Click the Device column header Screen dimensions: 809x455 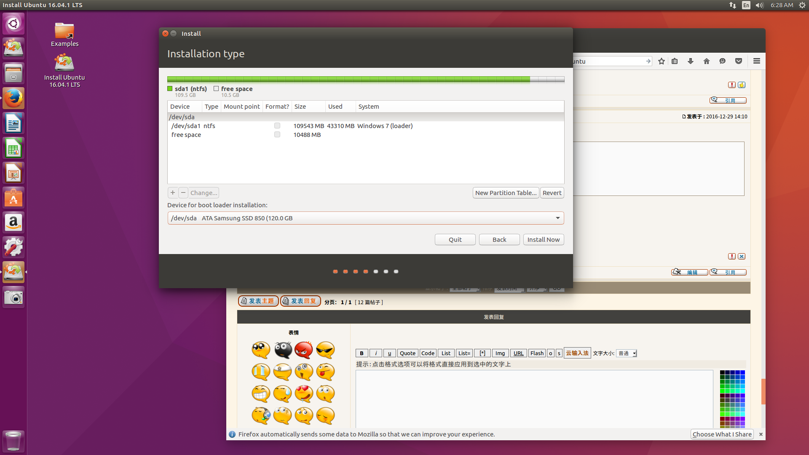tap(185, 106)
